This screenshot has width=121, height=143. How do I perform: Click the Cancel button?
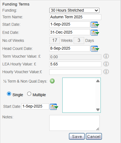[x=94, y=136]
